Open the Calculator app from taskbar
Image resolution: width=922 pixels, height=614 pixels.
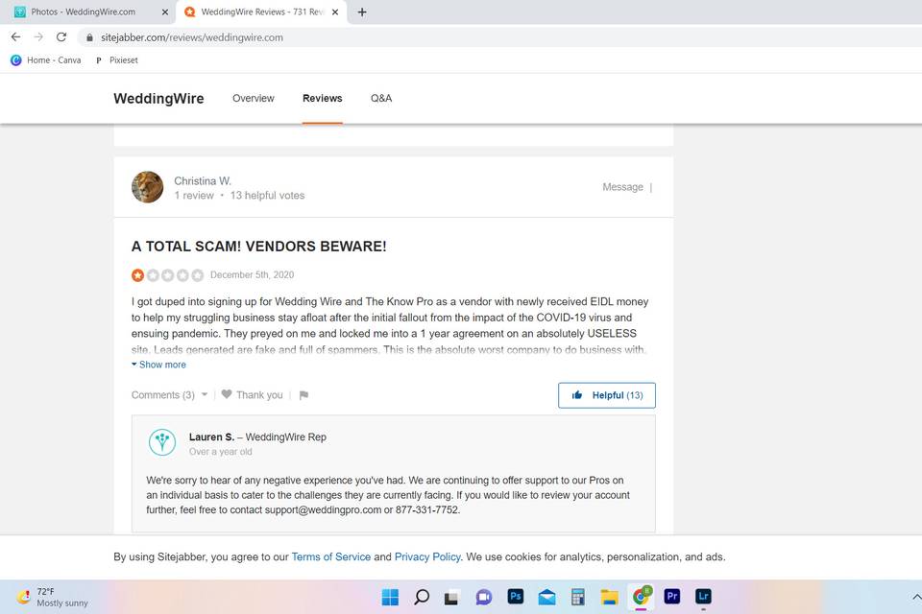point(578,597)
